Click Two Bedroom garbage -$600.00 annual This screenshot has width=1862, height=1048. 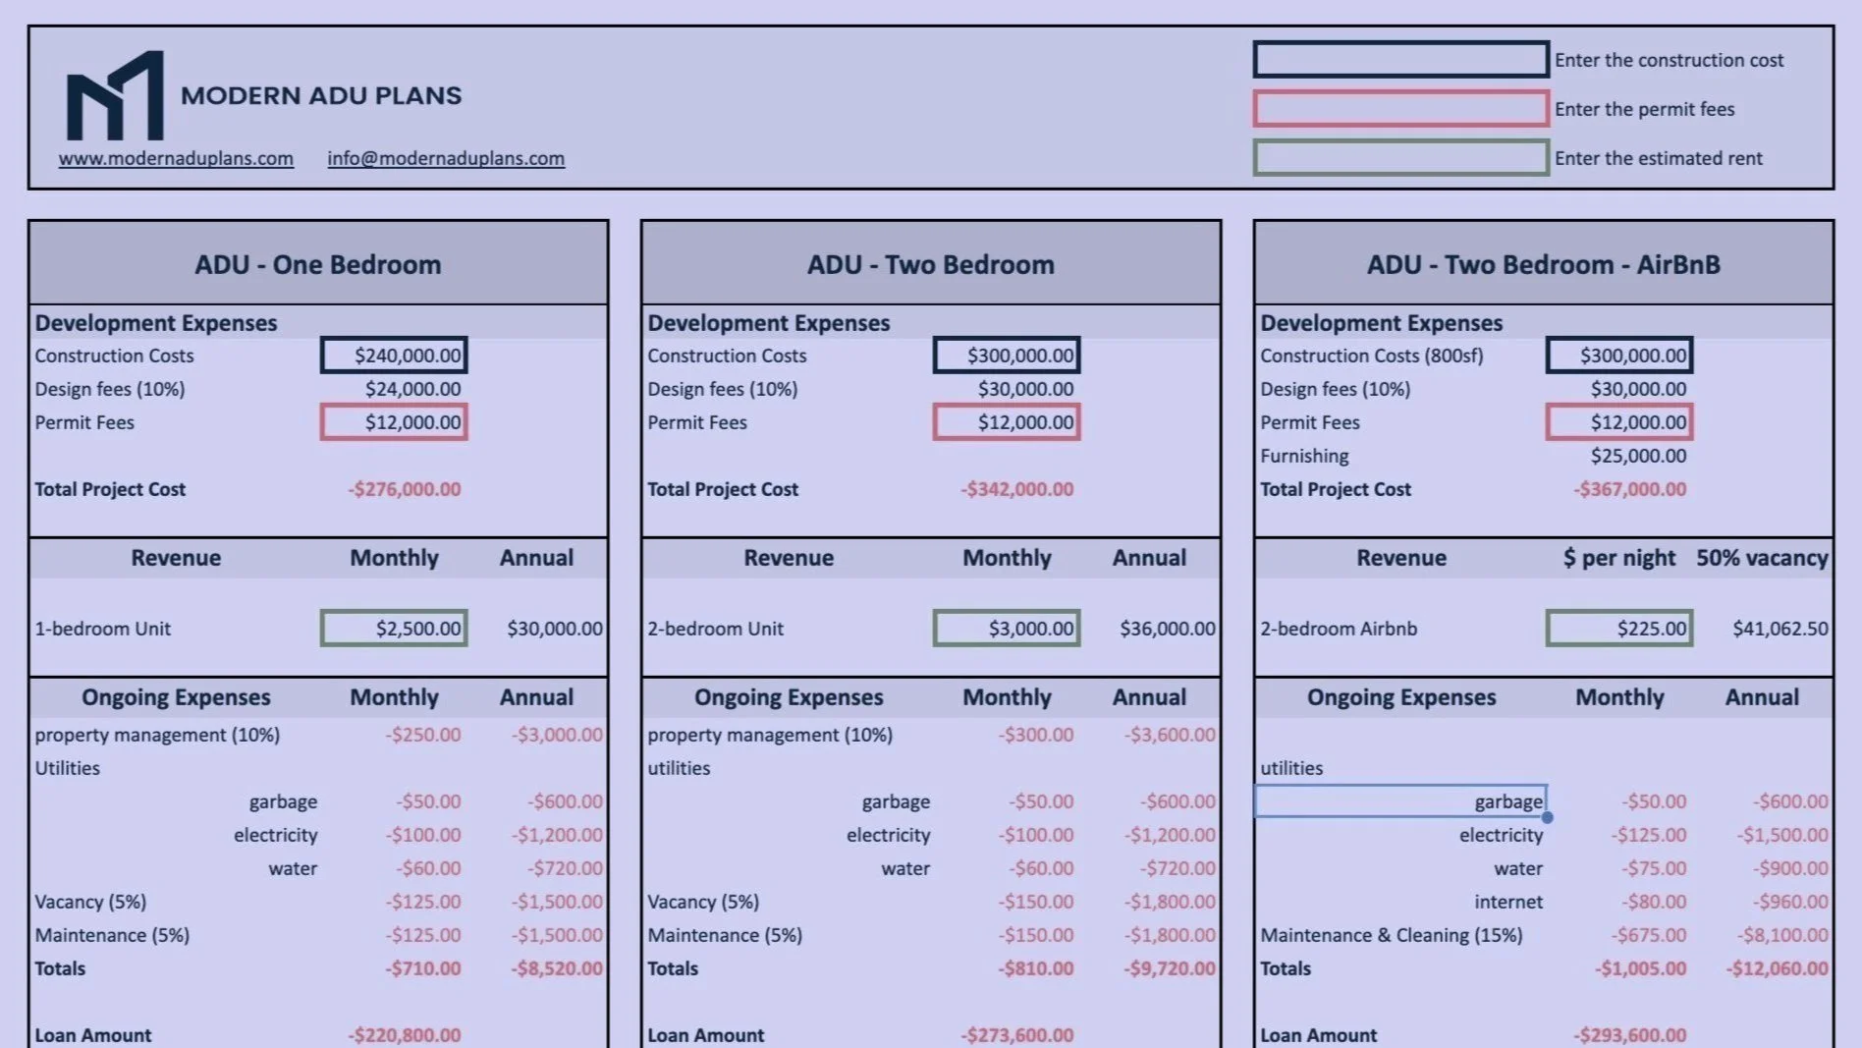tap(1177, 801)
